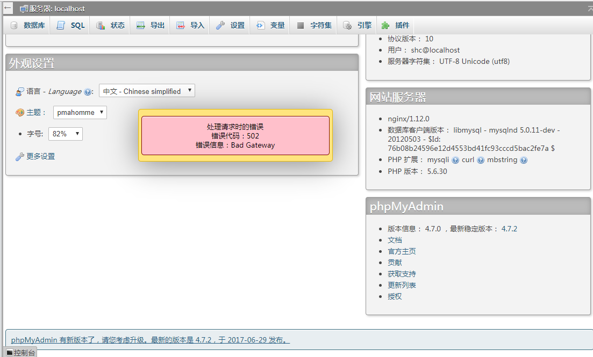Click the database cylinder icon in the 数据库 tab
The height and width of the screenshot is (357, 593).
tap(14, 25)
